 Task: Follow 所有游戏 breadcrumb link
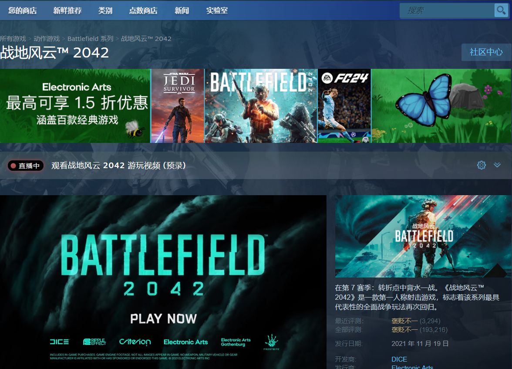13,39
